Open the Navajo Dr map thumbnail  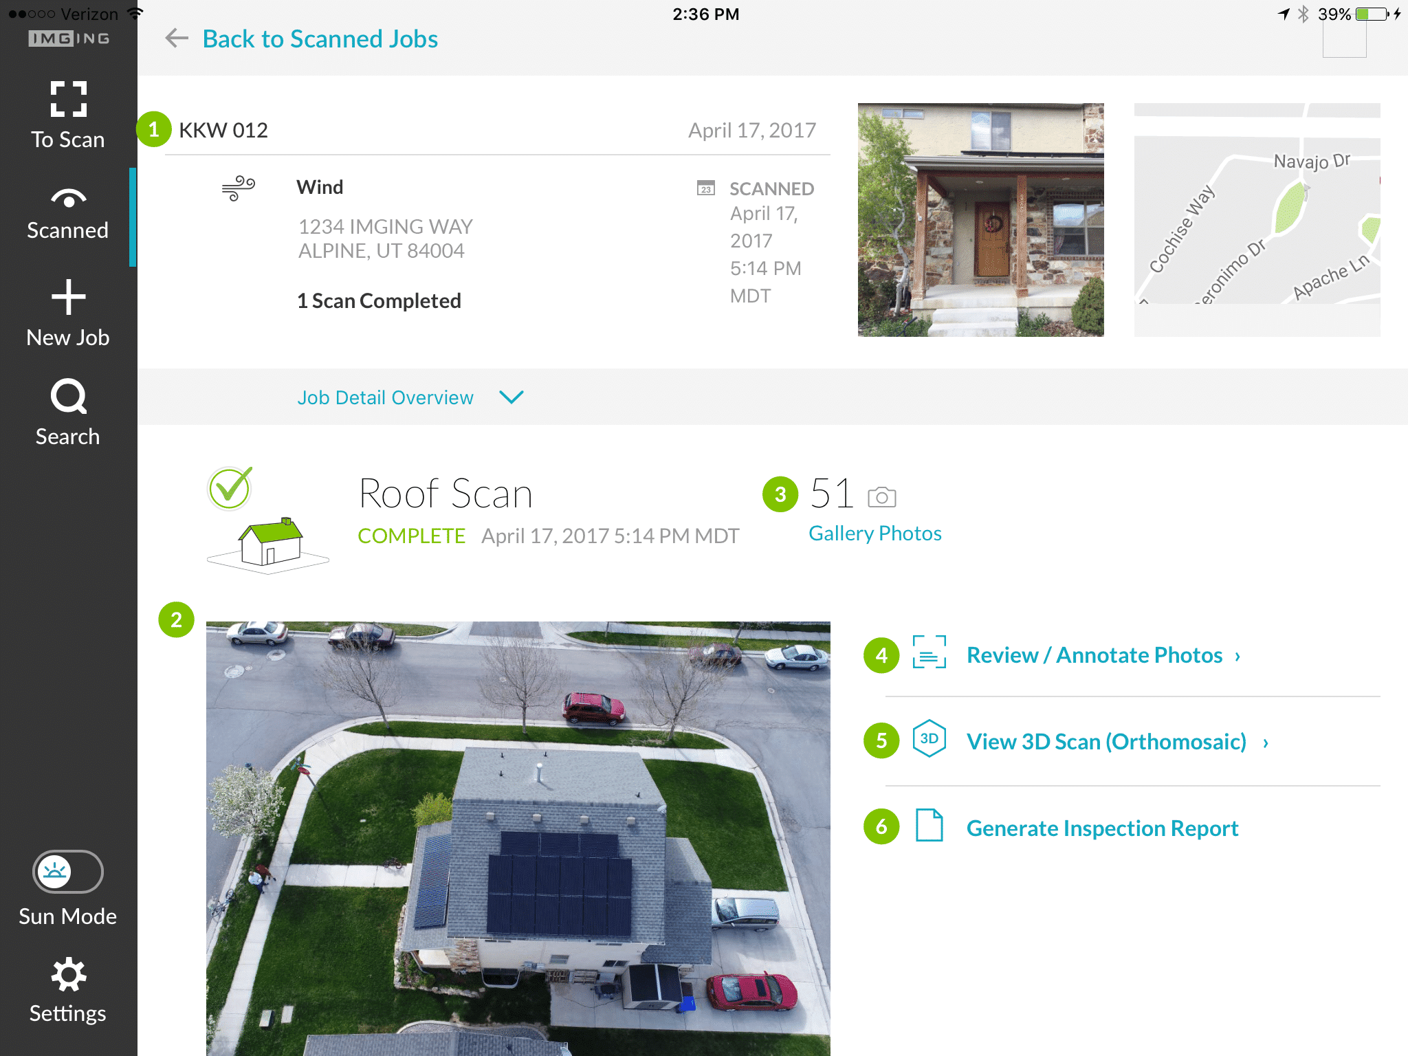coord(1257,220)
